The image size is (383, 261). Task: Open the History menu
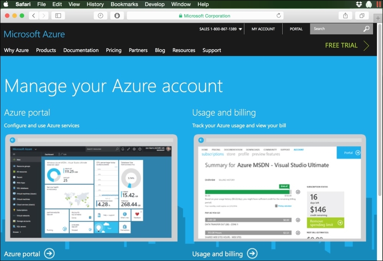[95, 4]
